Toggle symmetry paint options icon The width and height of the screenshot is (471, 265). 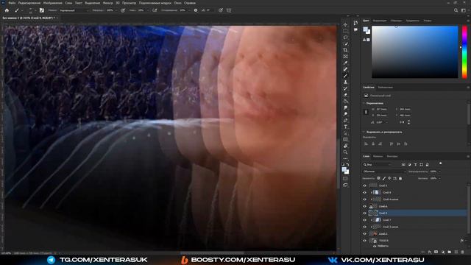coord(229,10)
